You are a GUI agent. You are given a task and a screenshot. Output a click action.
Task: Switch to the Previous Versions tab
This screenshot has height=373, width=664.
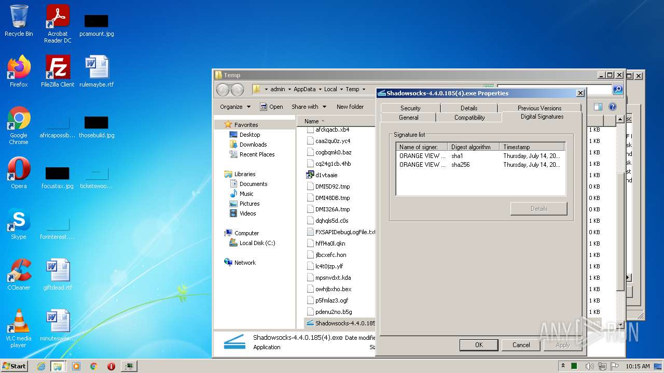(x=539, y=108)
